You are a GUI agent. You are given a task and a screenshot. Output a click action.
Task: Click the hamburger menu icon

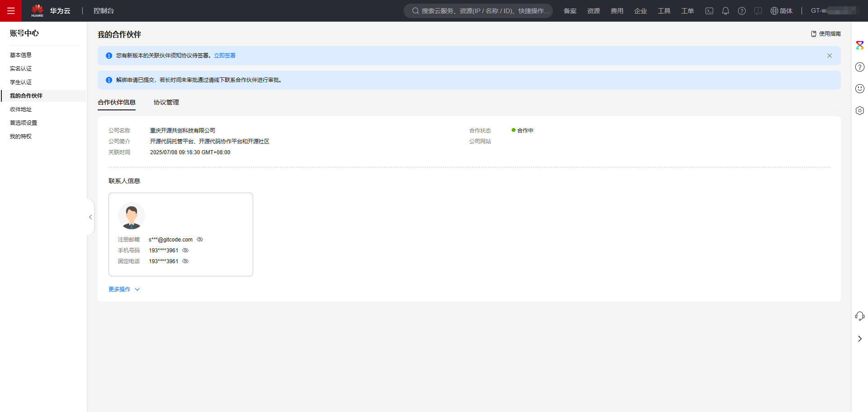[x=11, y=10]
